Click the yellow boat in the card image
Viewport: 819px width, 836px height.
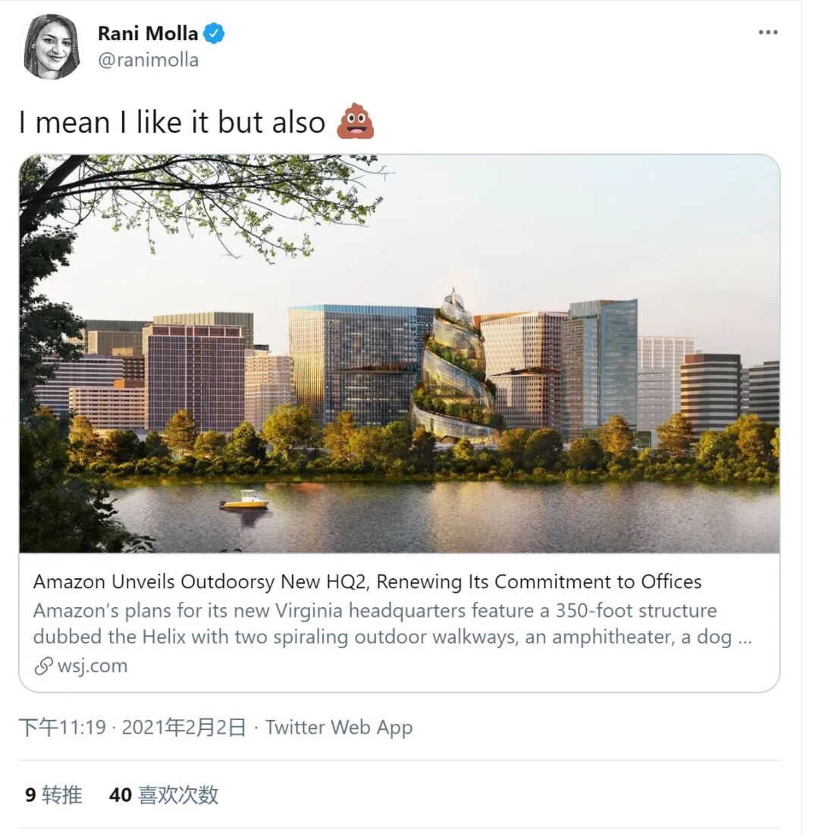point(245,501)
